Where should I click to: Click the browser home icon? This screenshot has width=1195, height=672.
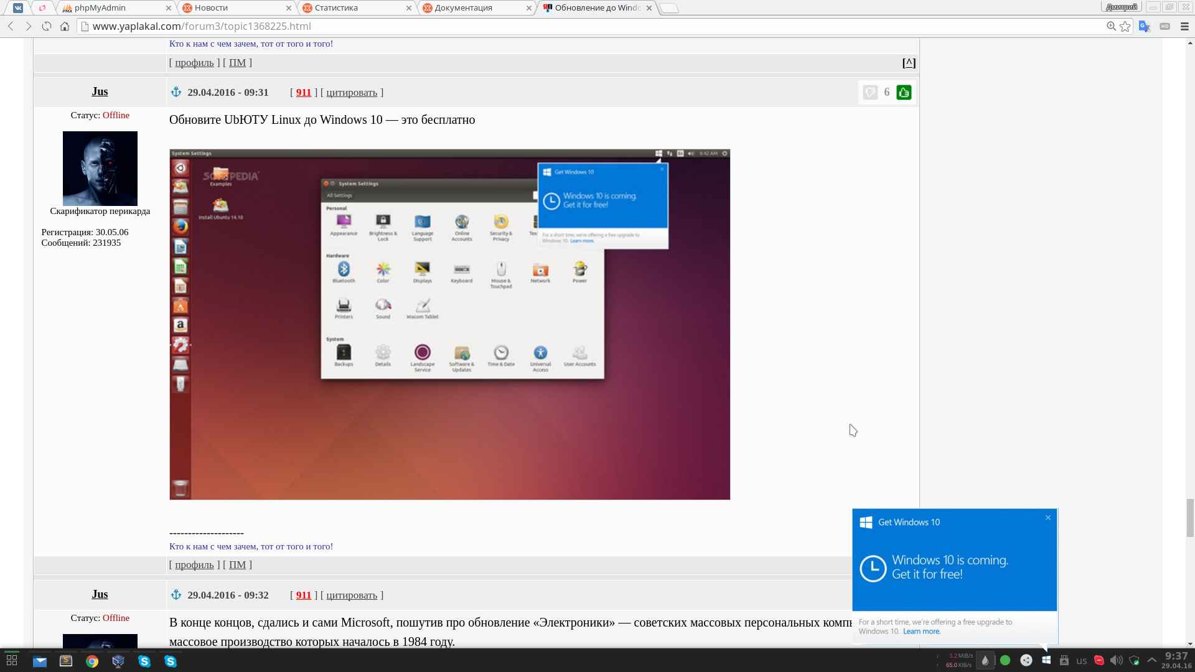point(65,26)
